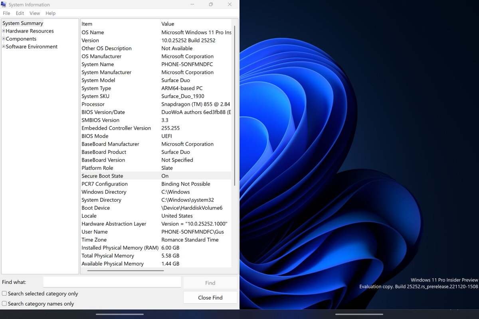Click the Item column header
This screenshot has width=479, height=319.
(x=120, y=24)
